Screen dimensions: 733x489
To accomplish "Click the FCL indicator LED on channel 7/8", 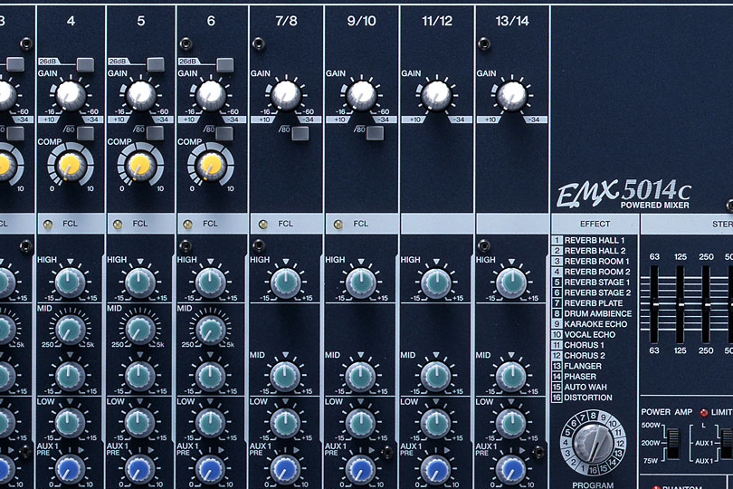I will click(x=262, y=225).
